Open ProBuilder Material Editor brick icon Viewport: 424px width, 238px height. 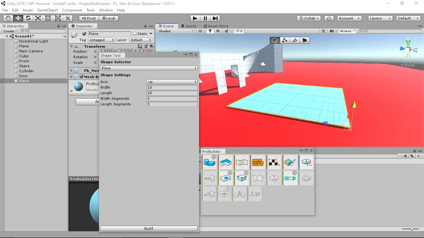[x=258, y=162]
